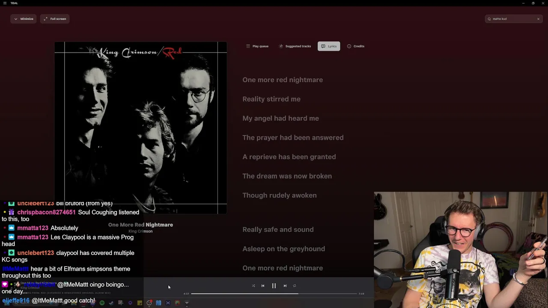Open the Play queue tab

click(257, 46)
